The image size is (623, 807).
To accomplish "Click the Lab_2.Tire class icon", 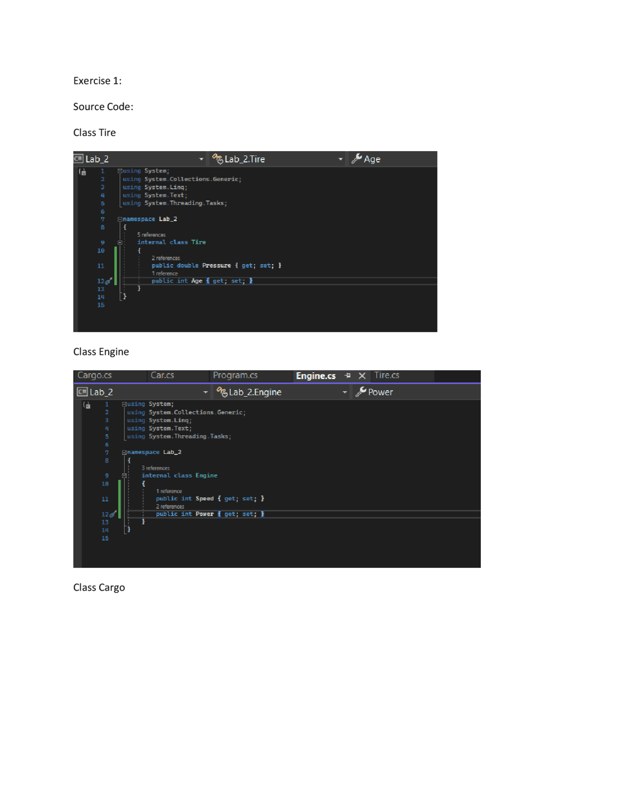I will (x=218, y=159).
